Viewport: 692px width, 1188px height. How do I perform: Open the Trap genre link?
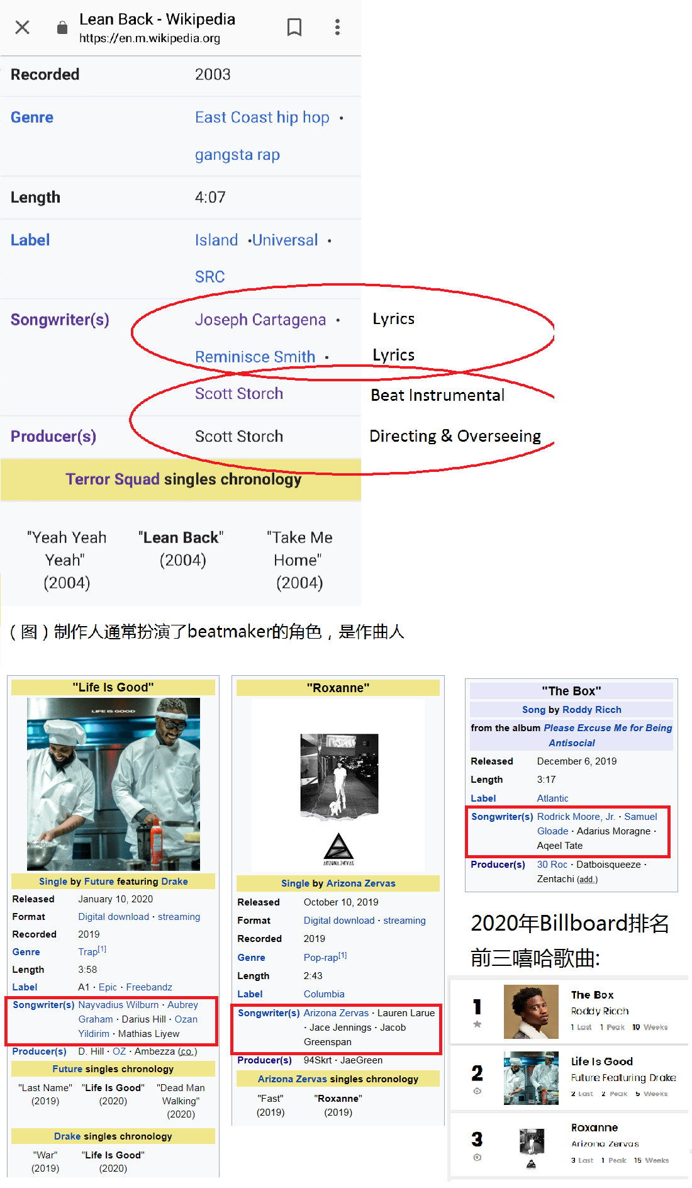(88, 952)
